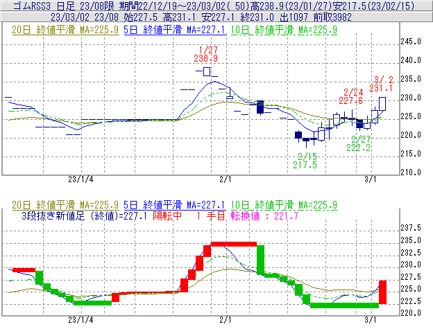Click lower chart 23/1/4 date label
Screen dimensions: 433x329
click(x=80, y=320)
